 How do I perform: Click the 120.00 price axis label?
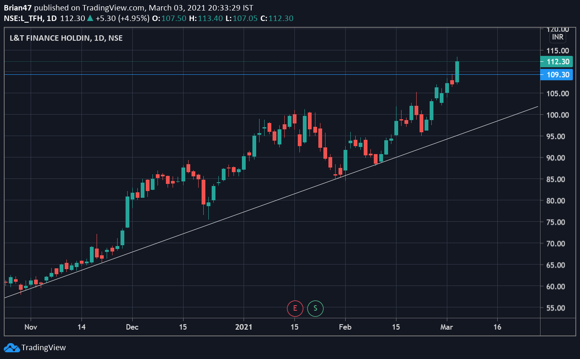coord(558,29)
